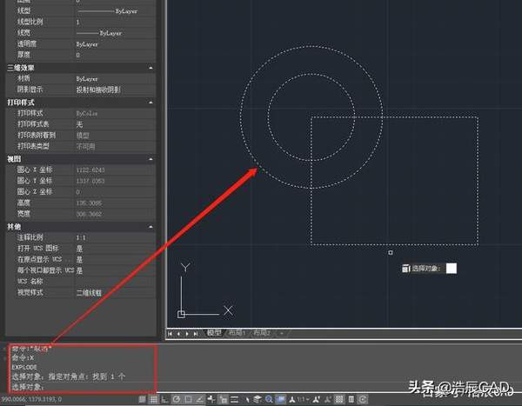Click the next-tab navigation arrow
The image size is (522, 406).
(x=187, y=334)
